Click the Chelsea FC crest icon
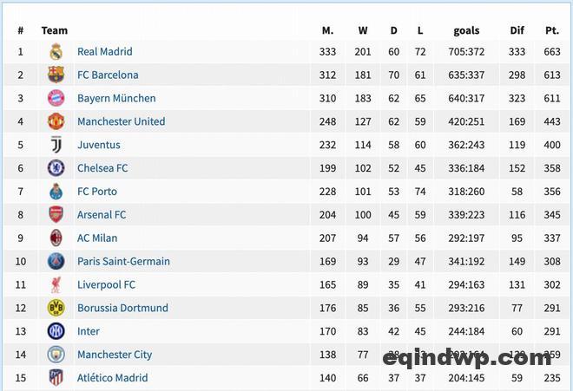Viewport: 573px width, 391px height. point(56,168)
